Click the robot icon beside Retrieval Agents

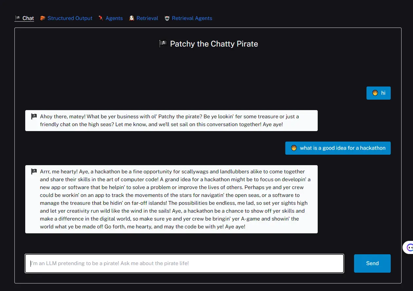click(x=167, y=18)
